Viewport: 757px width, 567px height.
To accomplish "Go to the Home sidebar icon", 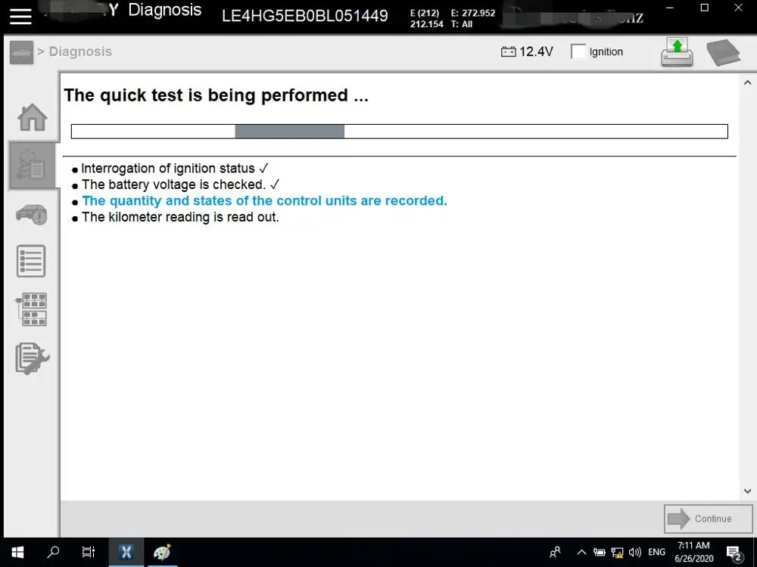I will click(x=33, y=117).
